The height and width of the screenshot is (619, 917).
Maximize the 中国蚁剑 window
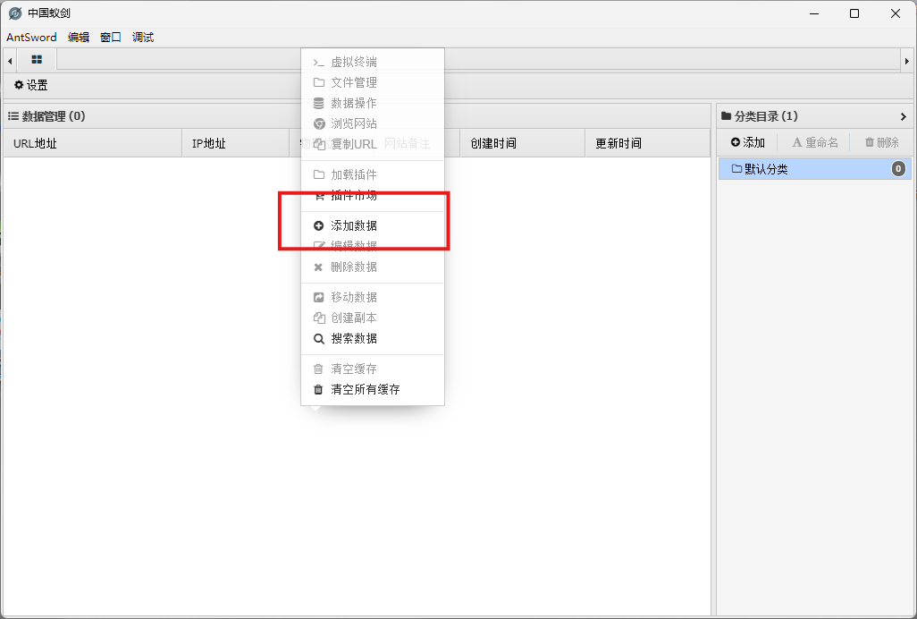(854, 13)
